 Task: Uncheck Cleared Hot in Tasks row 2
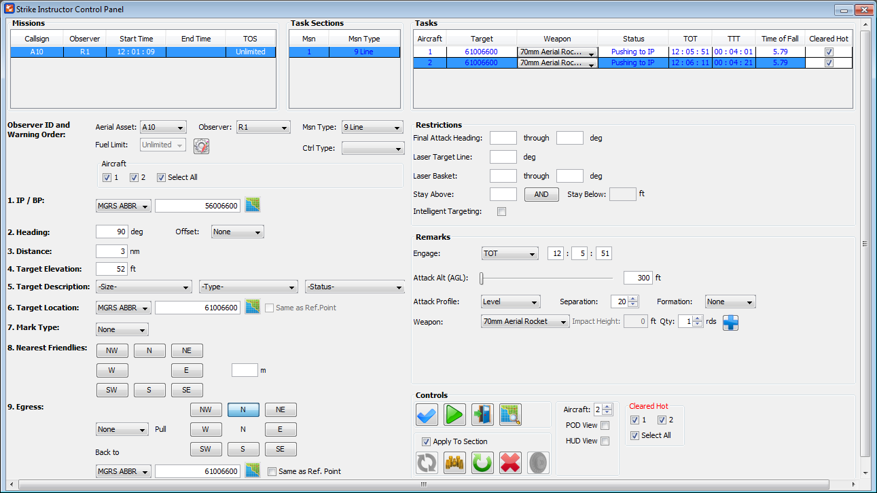(x=828, y=62)
